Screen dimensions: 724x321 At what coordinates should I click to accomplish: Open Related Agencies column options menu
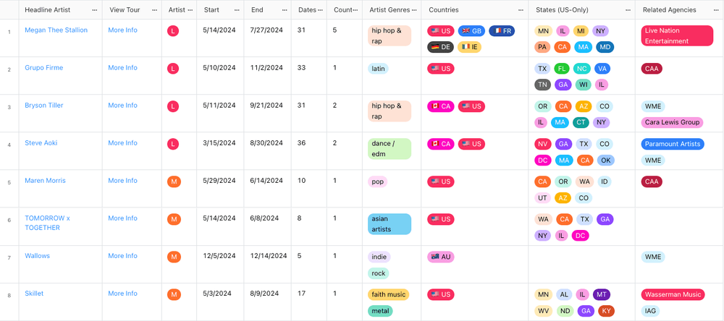click(716, 9)
